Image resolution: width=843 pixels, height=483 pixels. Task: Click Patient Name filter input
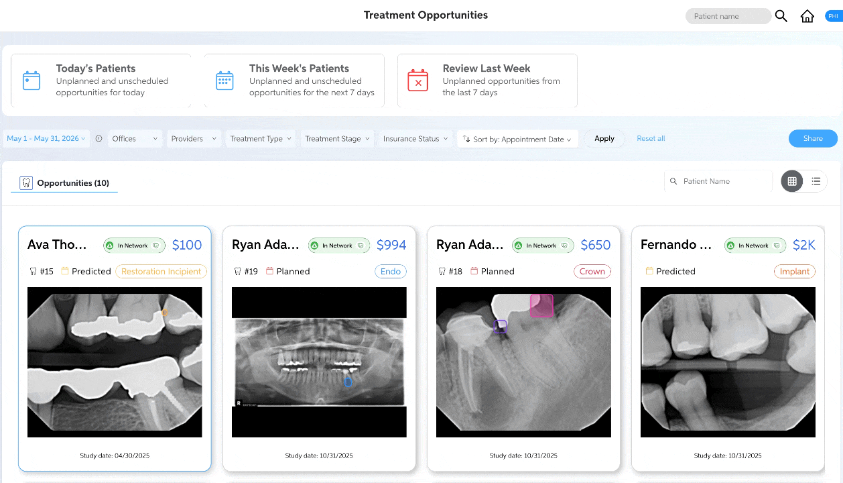718,181
